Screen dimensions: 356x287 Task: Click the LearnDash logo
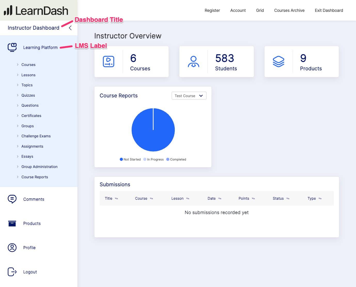36,11
